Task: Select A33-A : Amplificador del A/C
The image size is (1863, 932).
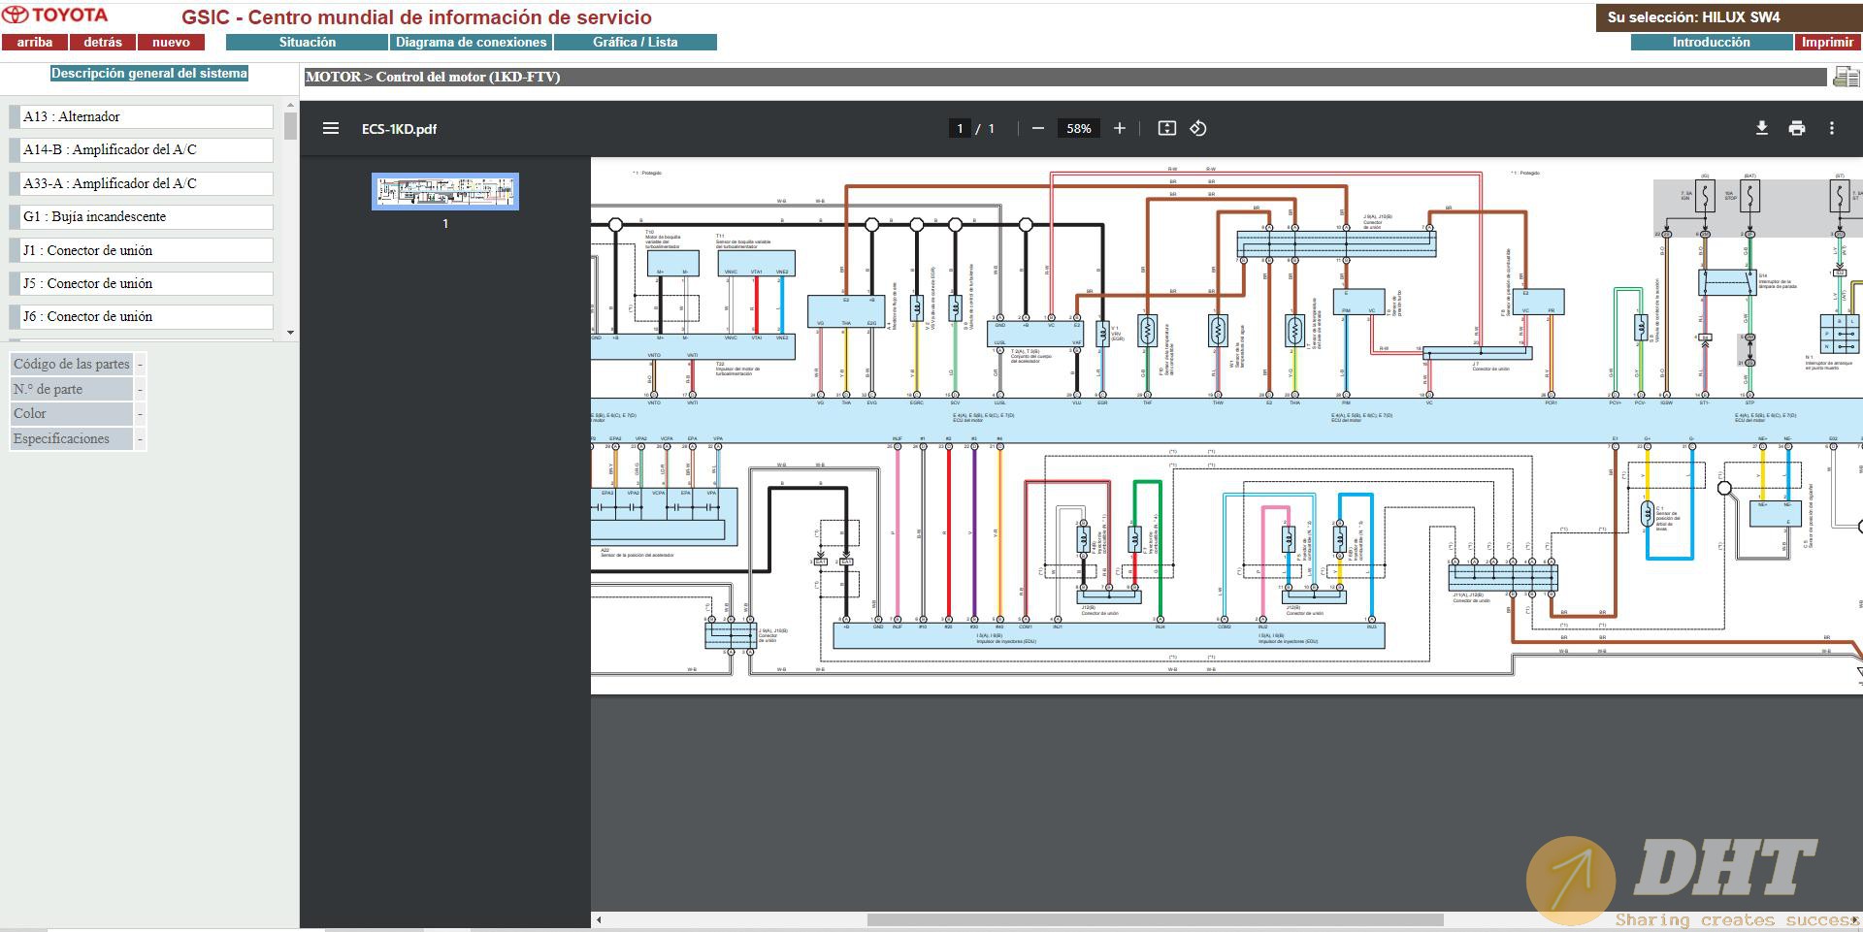Action: (x=142, y=183)
